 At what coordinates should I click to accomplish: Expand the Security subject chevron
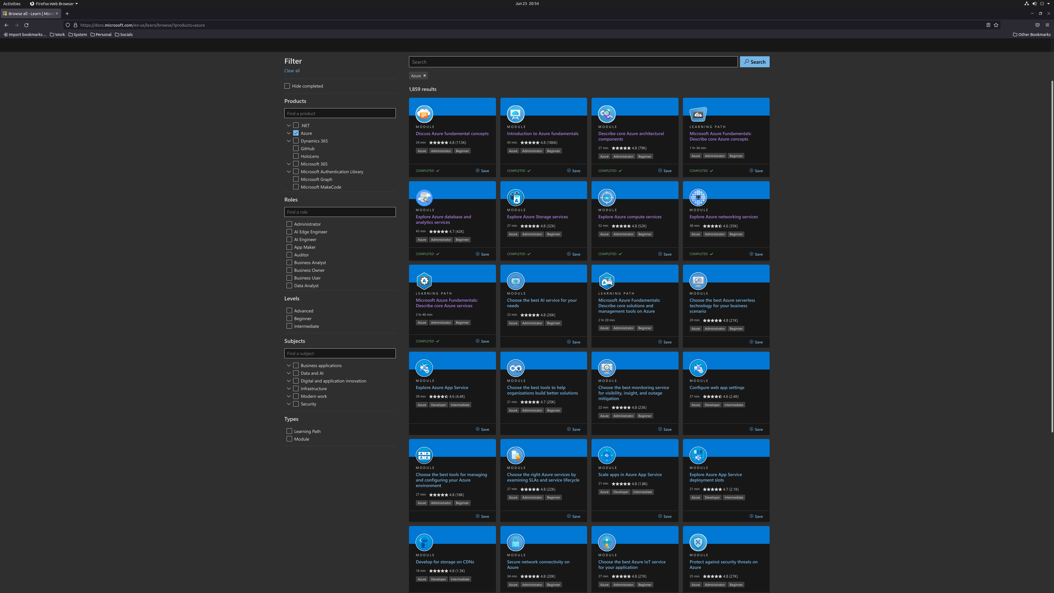[288, 404]
